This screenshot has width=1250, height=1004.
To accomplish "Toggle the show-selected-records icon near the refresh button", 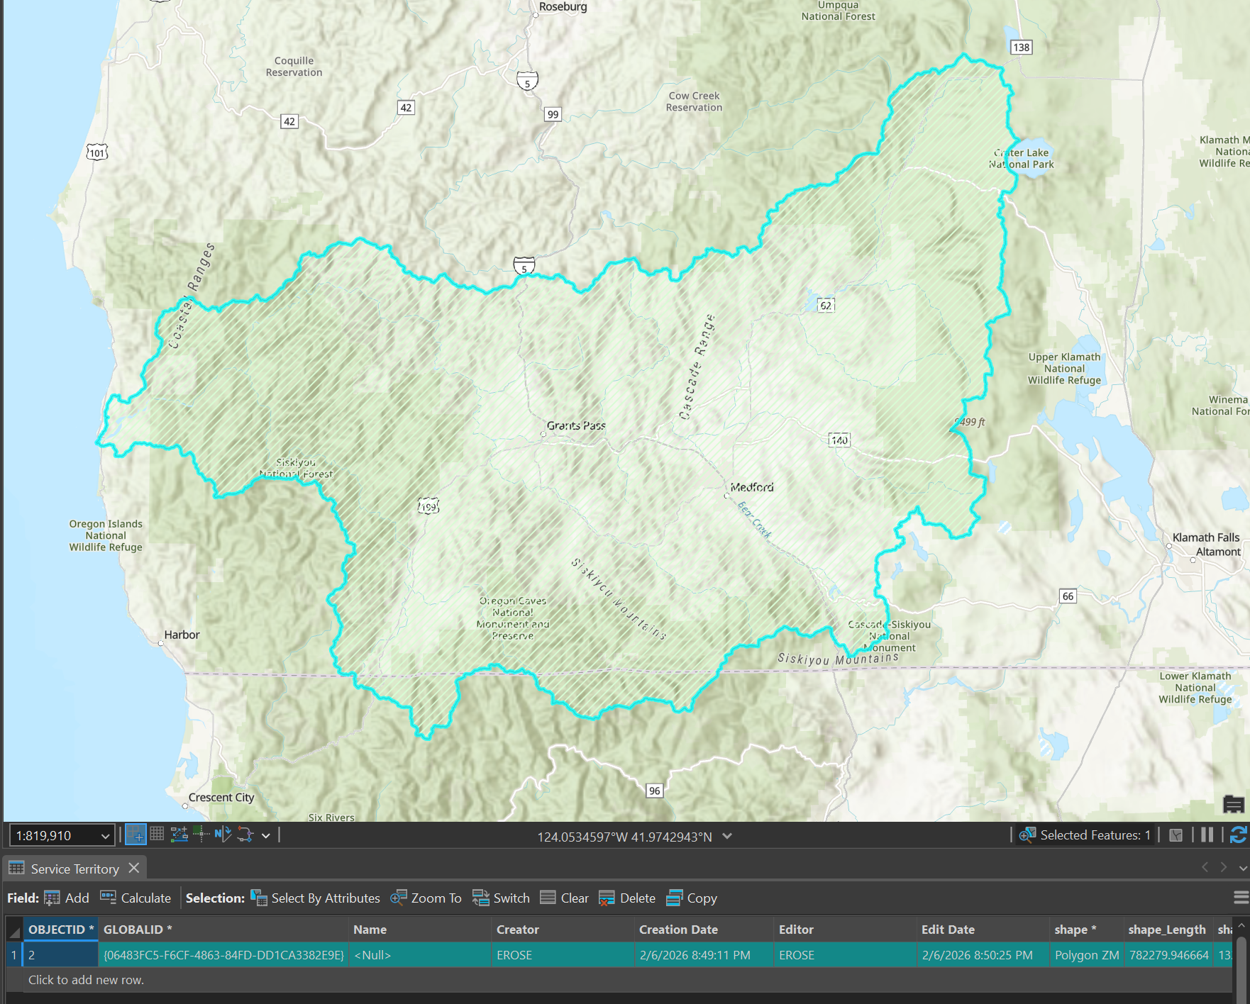I will 1176,835.
